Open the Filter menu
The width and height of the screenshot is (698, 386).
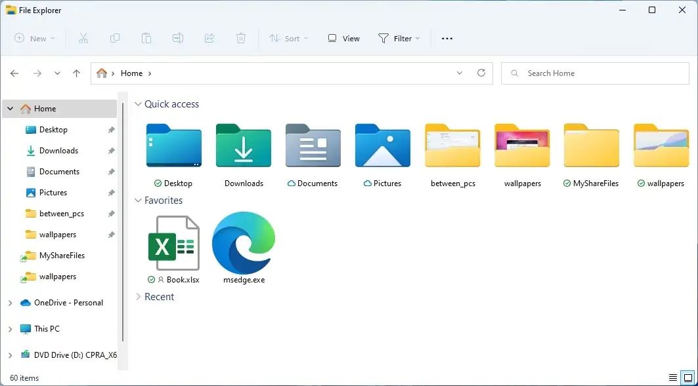399,39
